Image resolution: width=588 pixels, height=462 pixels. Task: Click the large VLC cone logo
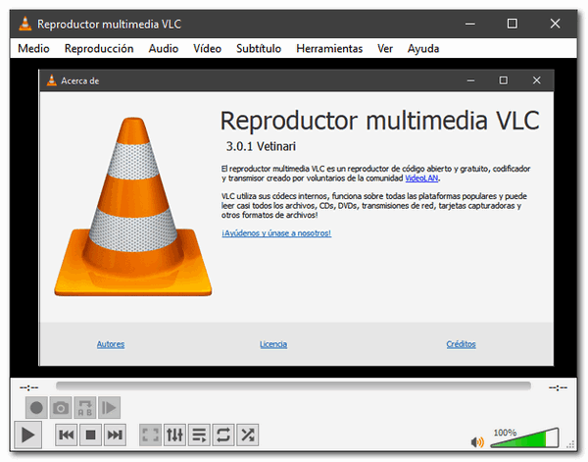133,207
